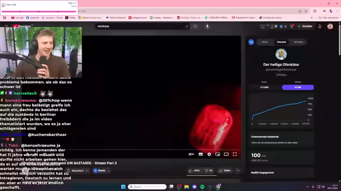
Task: Open the YouTube bookmark in bookmarks bar
Action: click(x=17, y=18)
